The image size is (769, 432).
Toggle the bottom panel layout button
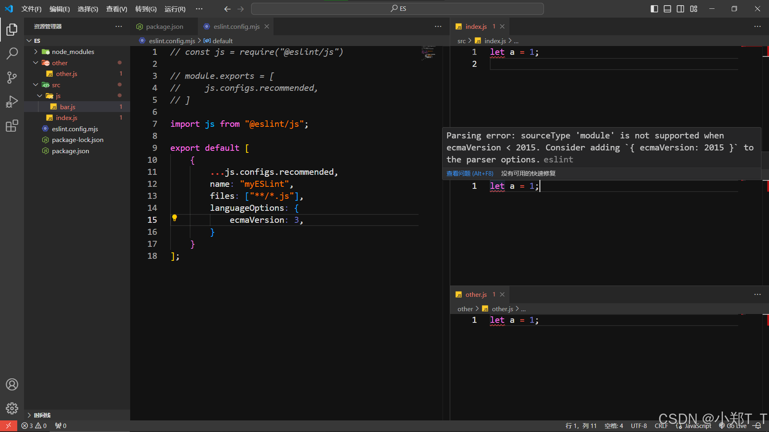pos(667,9)
